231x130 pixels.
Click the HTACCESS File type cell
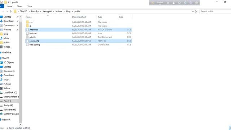pyautogui.click(x=105, y=30)
